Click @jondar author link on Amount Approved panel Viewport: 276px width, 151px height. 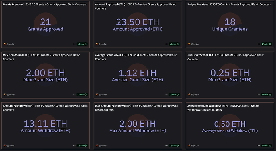click(103, 44)
